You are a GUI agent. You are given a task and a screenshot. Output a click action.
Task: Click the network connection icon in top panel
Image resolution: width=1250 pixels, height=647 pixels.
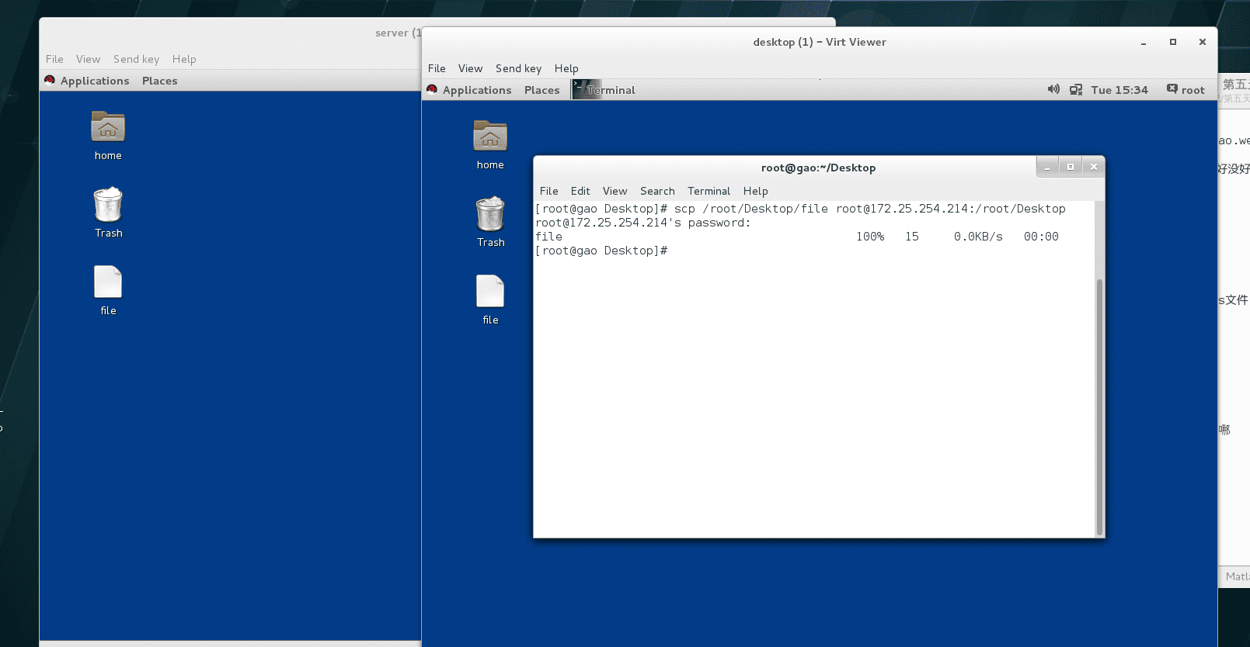[1076, 90]
